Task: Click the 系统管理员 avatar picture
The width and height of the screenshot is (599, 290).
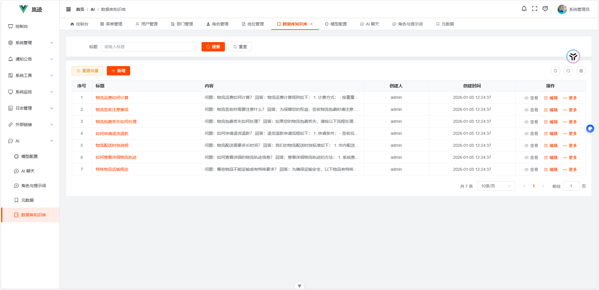Action: pyautogui.click(x=562, y=9)
